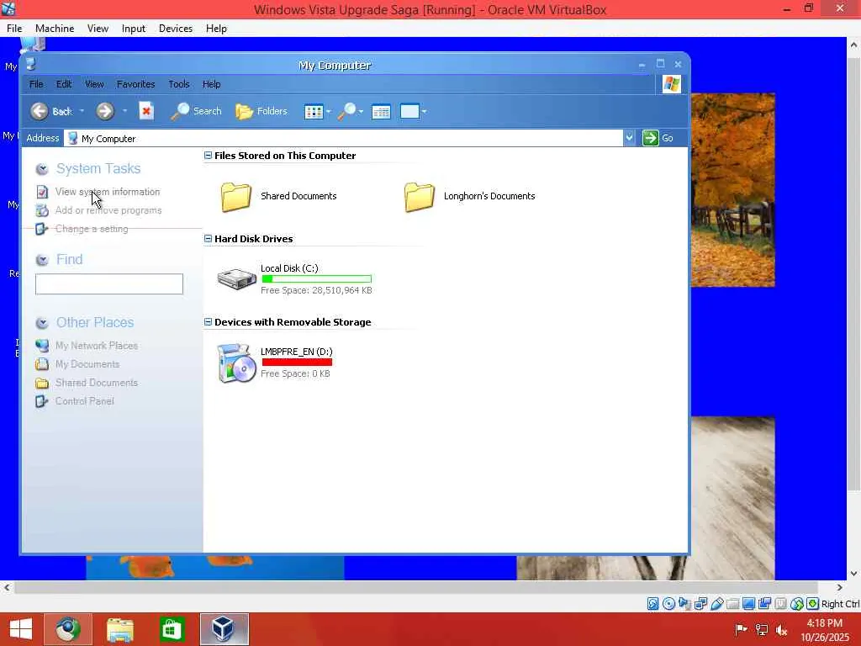This screenshot has width=861, height=646.
Task: Click VirtualBox keyboard capture arrow icon
Action: 813,604
